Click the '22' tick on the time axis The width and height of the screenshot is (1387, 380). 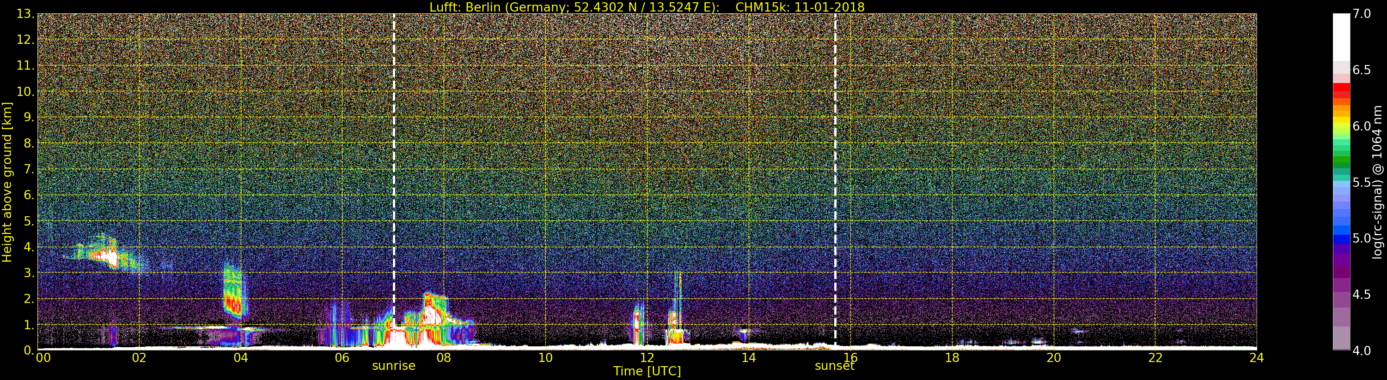[x=1155, y=358]
